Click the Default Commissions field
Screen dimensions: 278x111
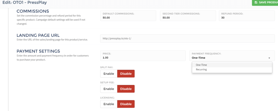[x=128, y=16]
